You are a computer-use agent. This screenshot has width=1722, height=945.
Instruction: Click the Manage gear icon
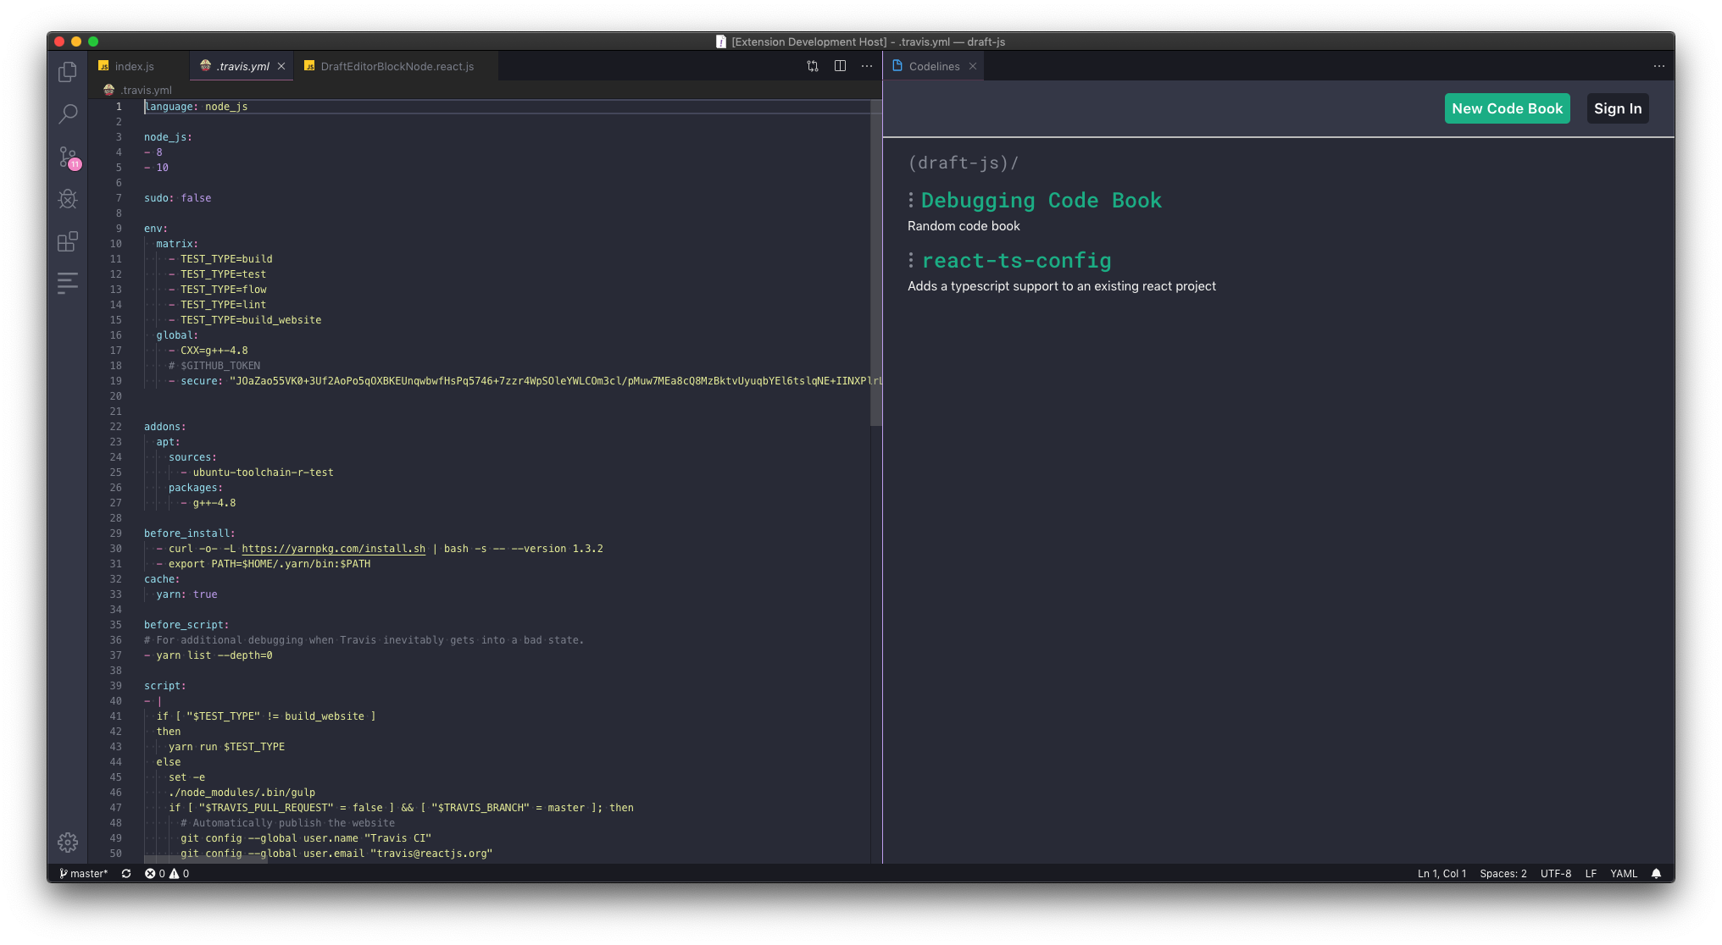pyautogui.click(x=68, y=843)
